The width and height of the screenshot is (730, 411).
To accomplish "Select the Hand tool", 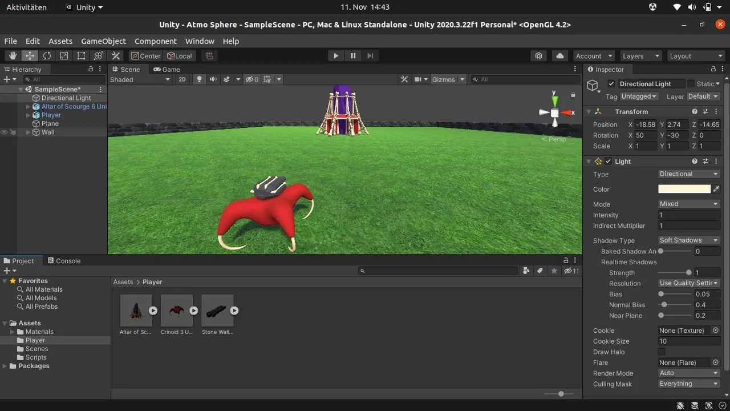I will (13, 56).
